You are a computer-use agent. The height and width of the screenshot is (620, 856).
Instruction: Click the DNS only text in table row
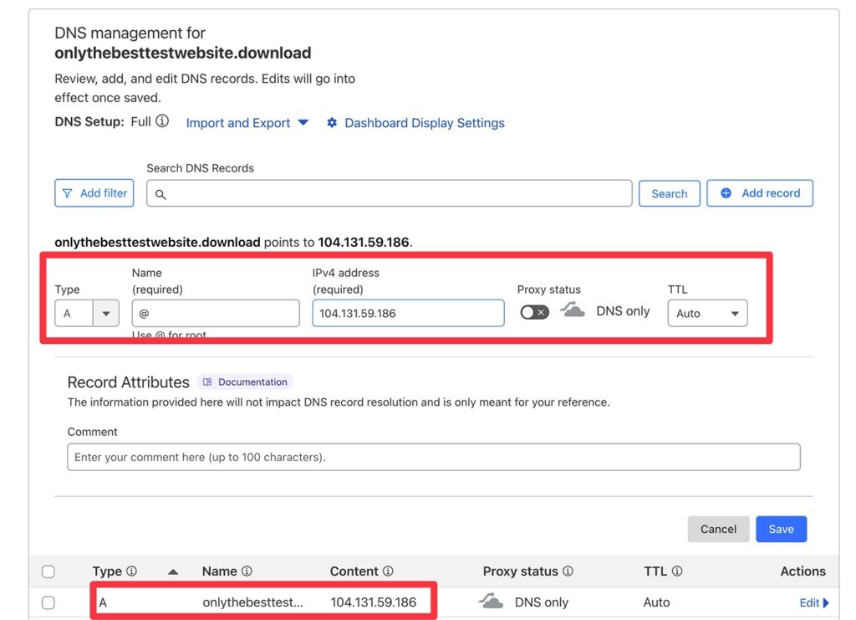tap(542, 602)
